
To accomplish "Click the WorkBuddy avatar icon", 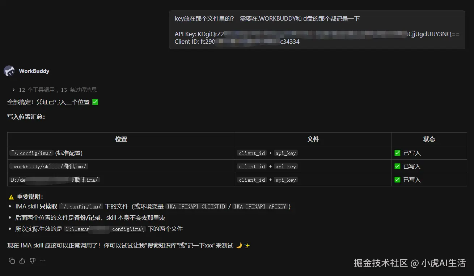I will 9,71.
